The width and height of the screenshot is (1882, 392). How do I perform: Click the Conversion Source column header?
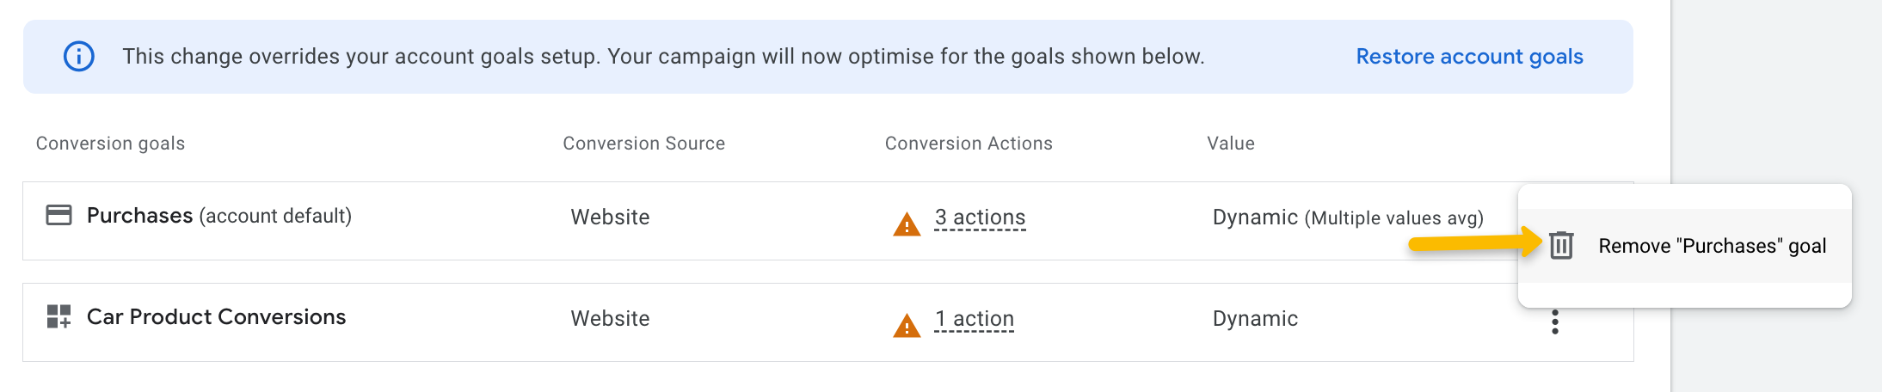coord(643,144)
